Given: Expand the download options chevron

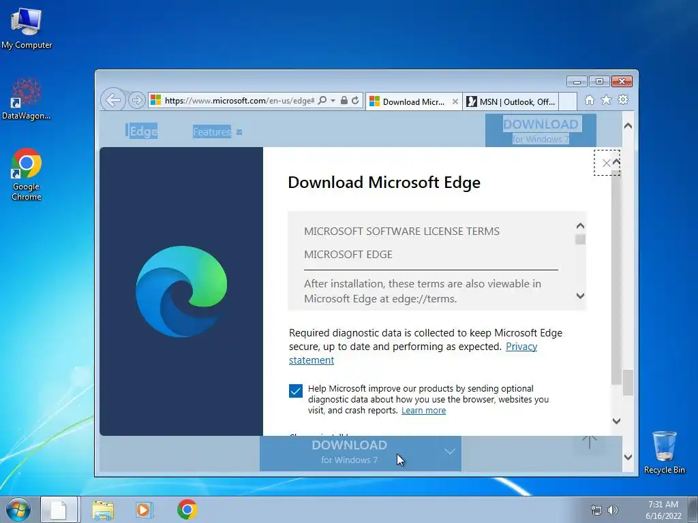Looking at the screenshot, I should click(450, 452).
